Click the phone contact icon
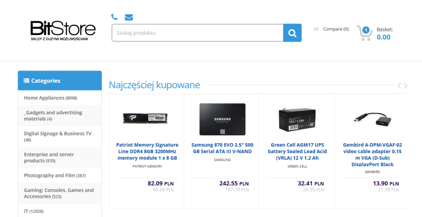The width and height of the screenshot is (422, 217). [115, 17]
